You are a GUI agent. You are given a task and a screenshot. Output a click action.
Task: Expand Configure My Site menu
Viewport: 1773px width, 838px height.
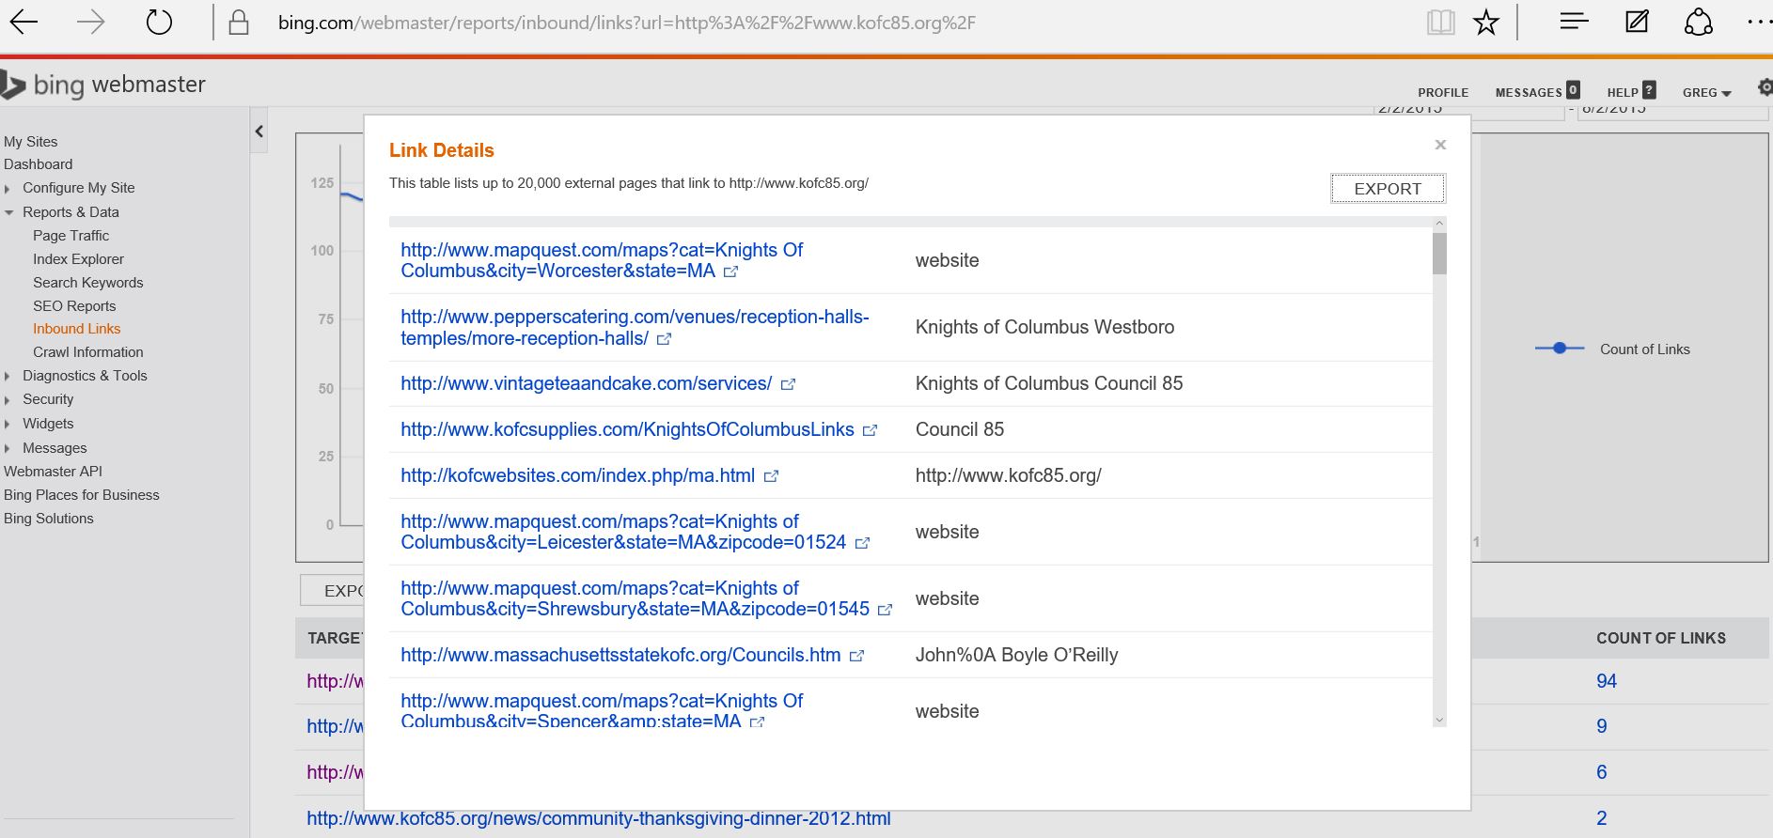(8, 189)
